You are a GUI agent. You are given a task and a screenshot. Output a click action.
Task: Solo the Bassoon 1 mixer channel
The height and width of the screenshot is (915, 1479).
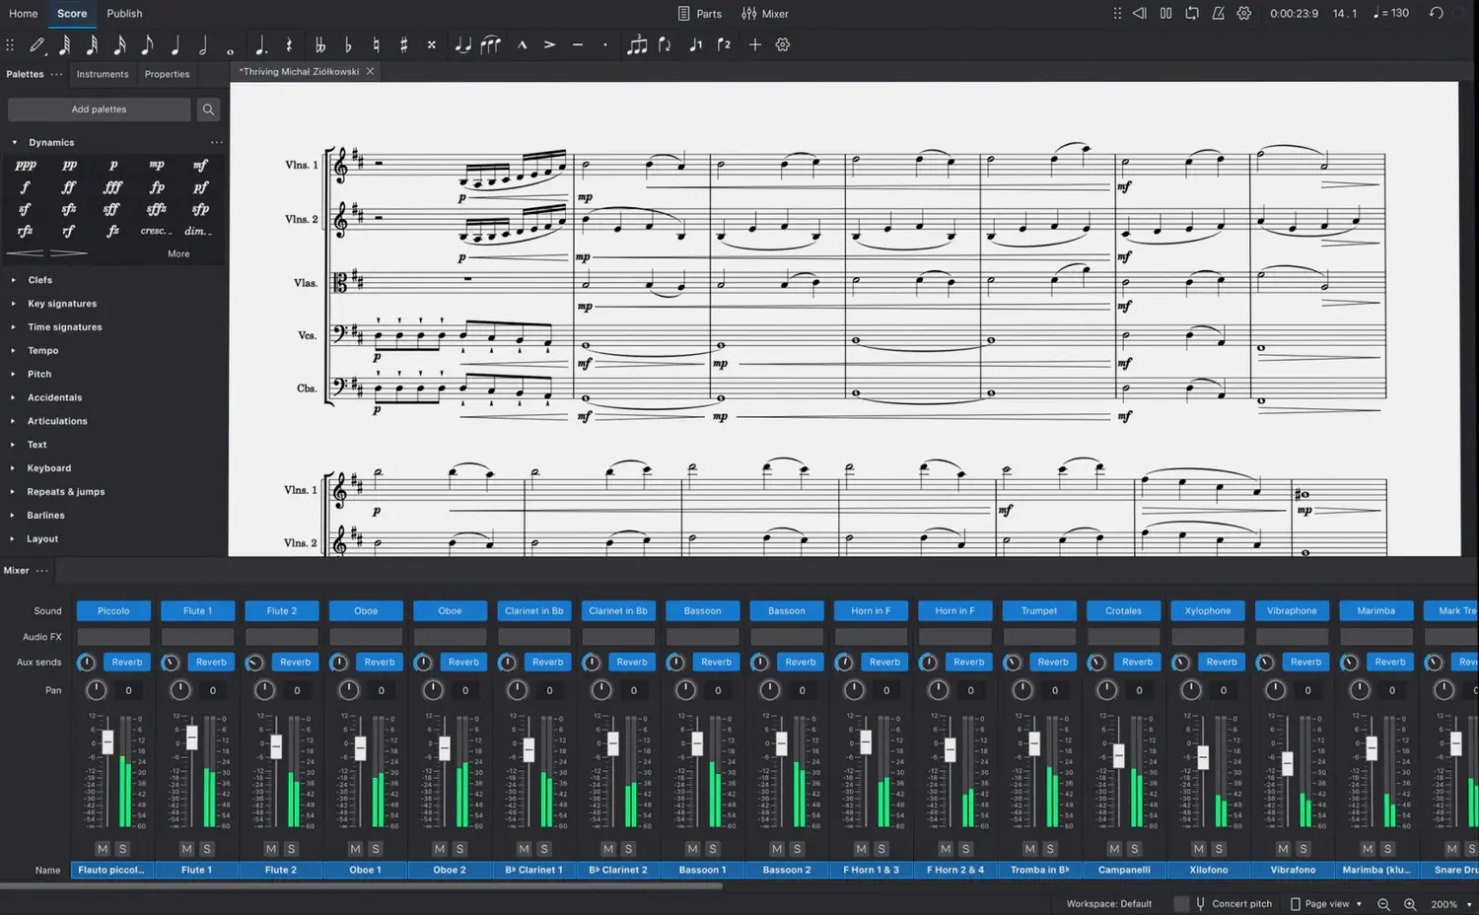713,849
